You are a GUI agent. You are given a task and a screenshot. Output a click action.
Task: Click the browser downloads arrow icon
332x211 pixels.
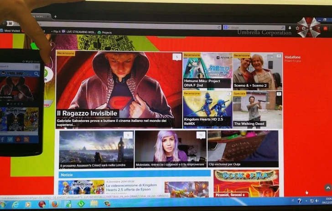click(x=290, y=28)
